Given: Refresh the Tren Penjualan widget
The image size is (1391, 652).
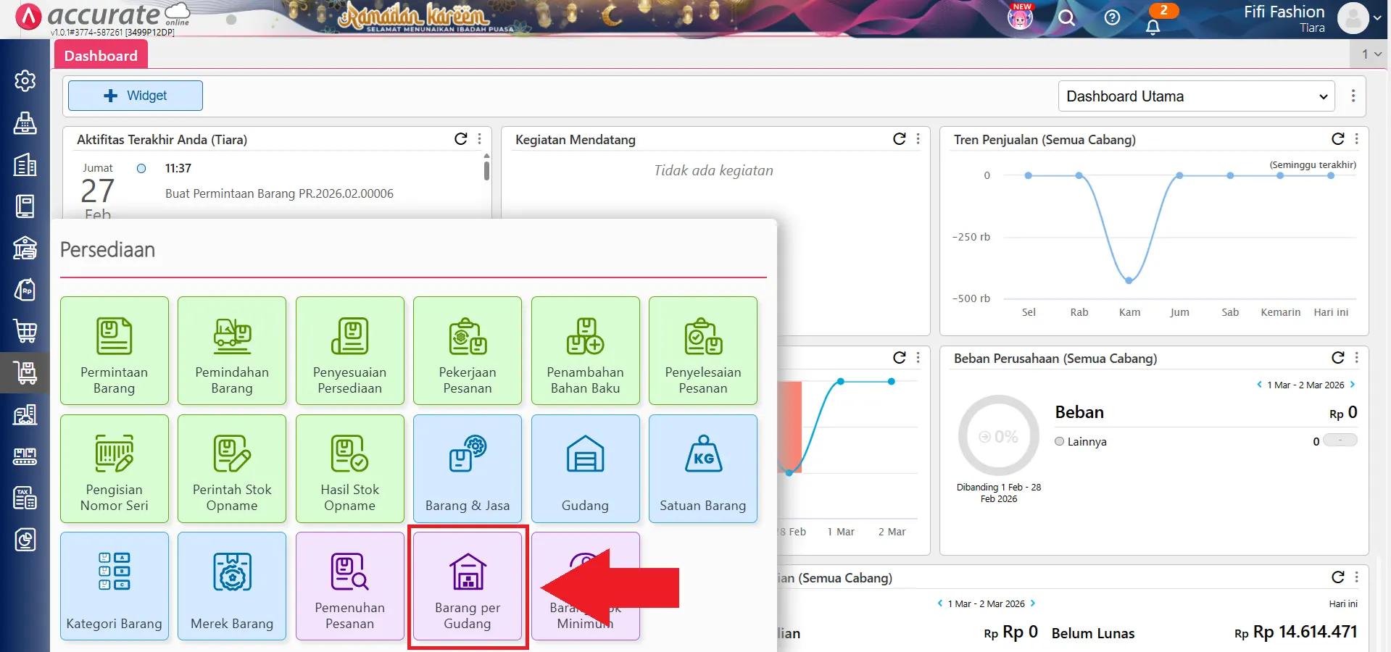Looking at the screenshot, I should click(1337, 139).
